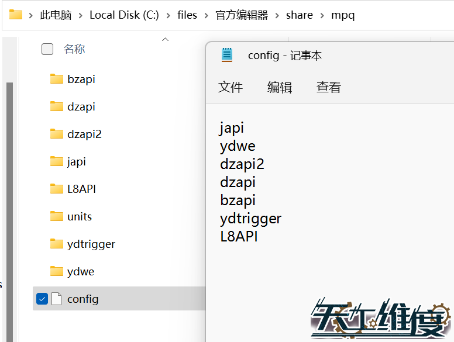
Task: Click the folder icon in the address bar
Action: click(x=16, y=15)
